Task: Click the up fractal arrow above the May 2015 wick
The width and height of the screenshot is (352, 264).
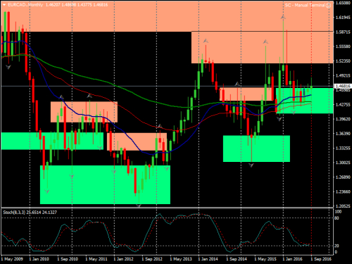Action: 265,42
